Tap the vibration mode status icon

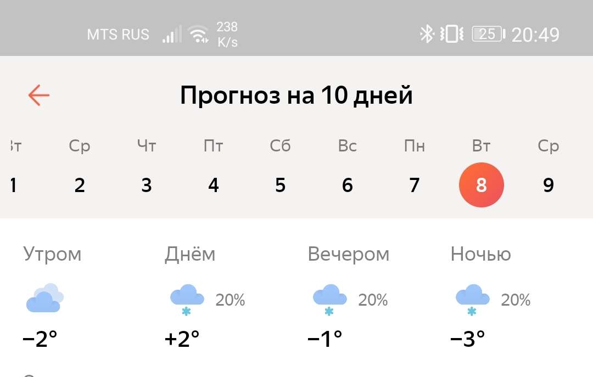click(x=452, y=34)
